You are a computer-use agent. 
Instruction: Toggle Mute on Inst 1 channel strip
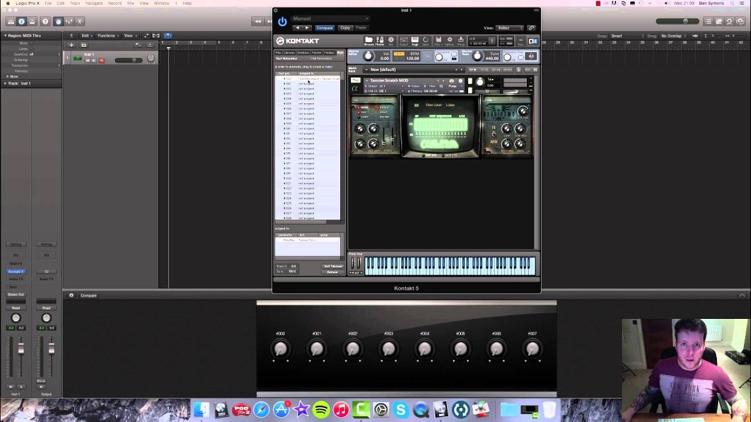(x=11, y=387)
